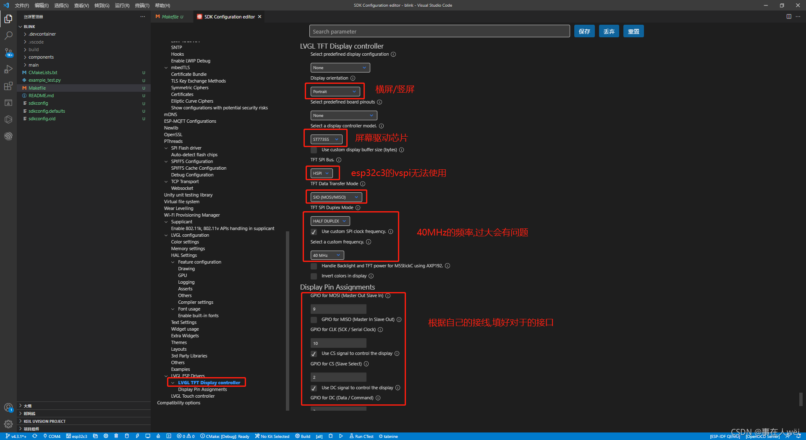Click the 丢弃 discard button
This screenshot has height=440, width=806.
[x=609, y=31]
